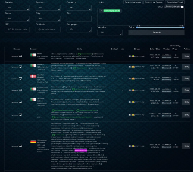Click Show more in the Capital Region row

86,81
